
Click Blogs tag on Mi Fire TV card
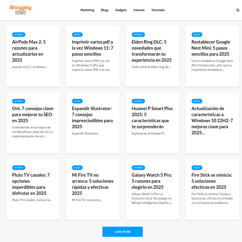click(x=77, y=168)
